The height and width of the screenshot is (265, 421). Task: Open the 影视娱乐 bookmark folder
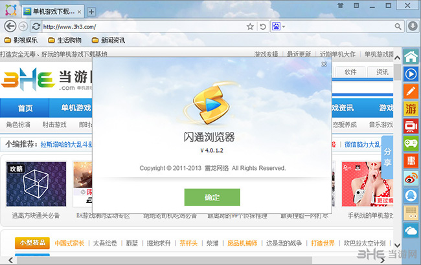(x=21, y=41)
